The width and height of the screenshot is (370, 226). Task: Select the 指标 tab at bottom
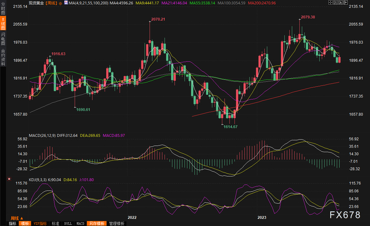[x=13, y=223]
